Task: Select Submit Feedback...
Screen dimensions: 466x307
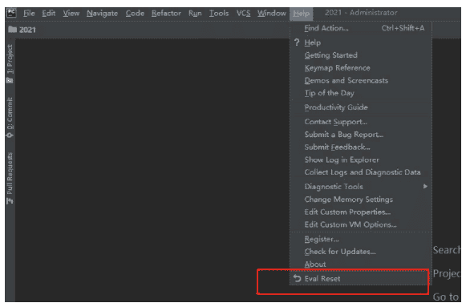Action: click(x=361, y=147)
